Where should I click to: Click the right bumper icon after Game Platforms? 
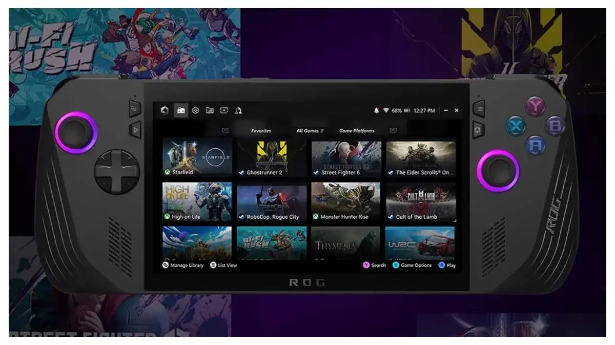(393, 131)
